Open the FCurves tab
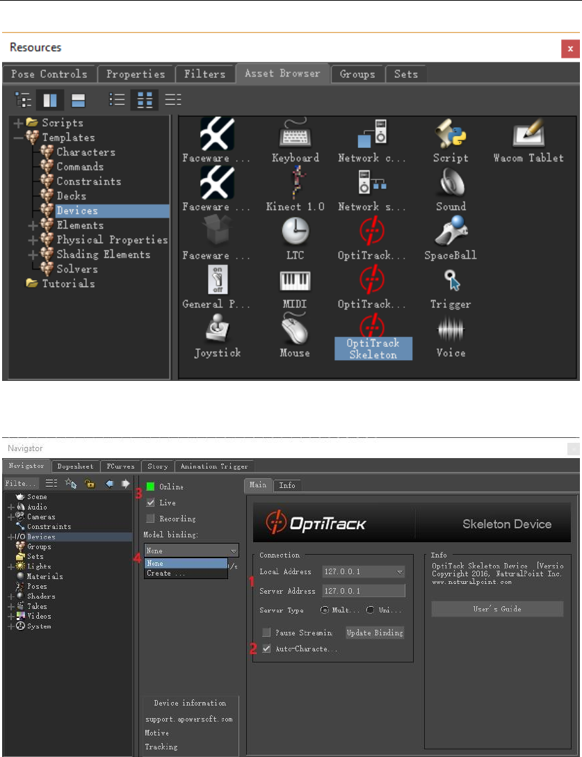Screen dimensions: 582x757 pyautogui.click(x=121, y=466)
